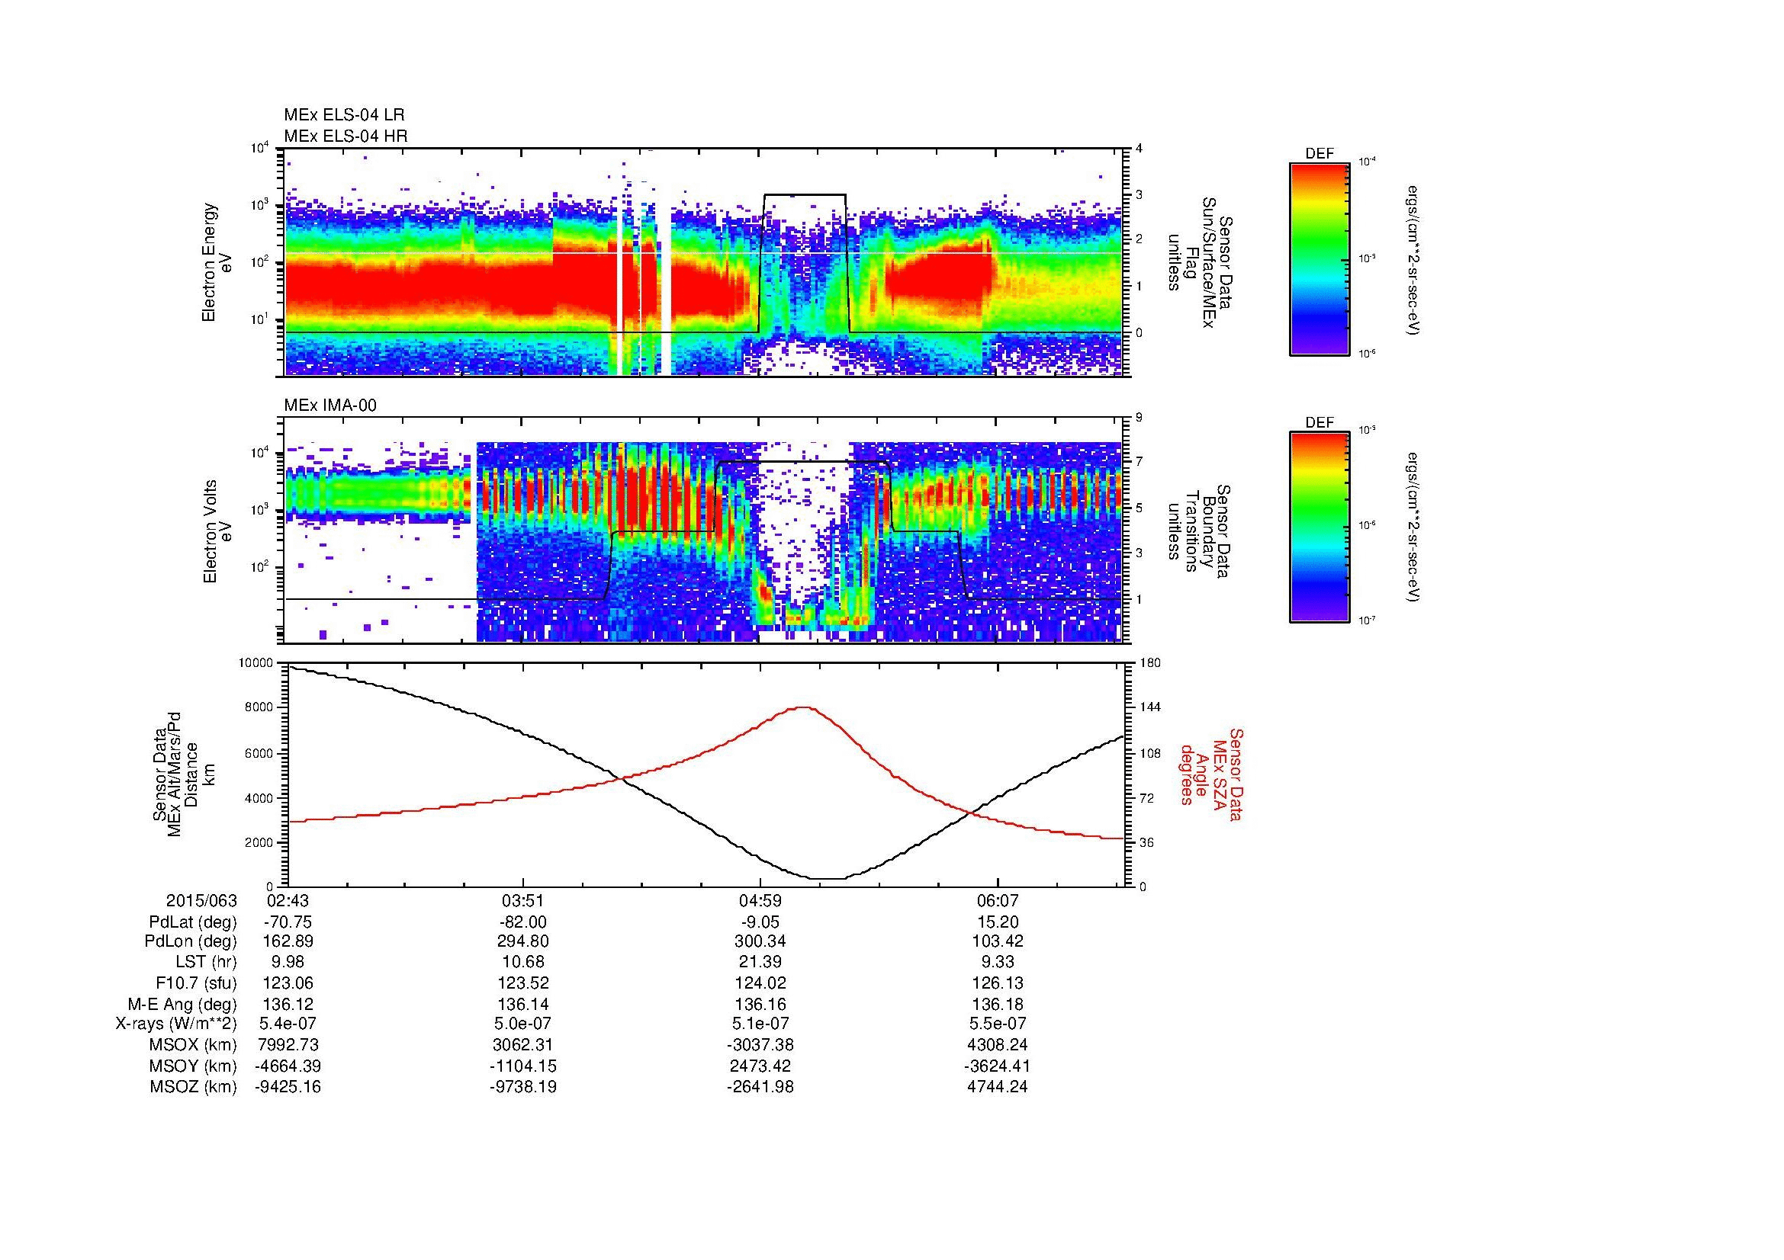Select the lower DEF color bar for IMA
Image resolution: width=1784 pixels, height=1260 pixels.
pos(1320,527)
